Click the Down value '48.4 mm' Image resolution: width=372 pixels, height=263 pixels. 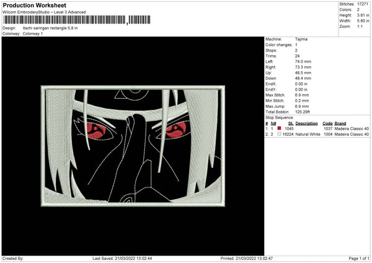tap(303, 78)
